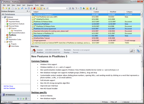Select 'PhatNotes 5.0 License Agreement' note row

(x=86, y=29)
